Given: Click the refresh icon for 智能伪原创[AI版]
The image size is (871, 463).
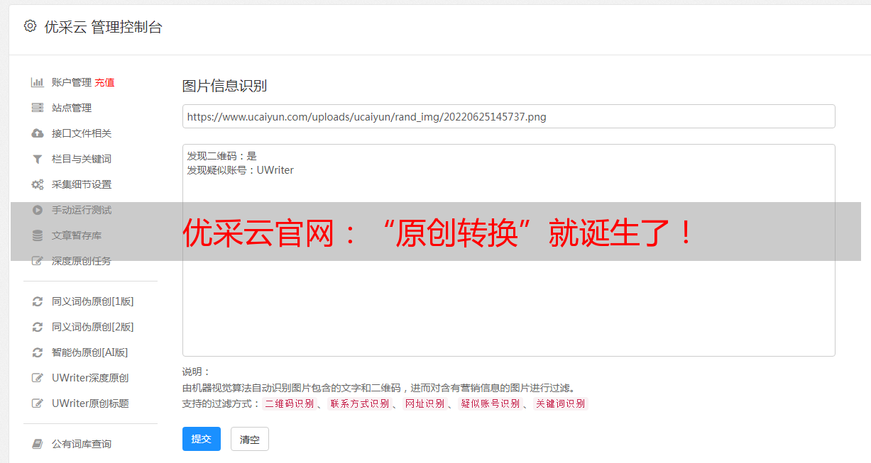Looking at the screenshot, I should [38, 352].
